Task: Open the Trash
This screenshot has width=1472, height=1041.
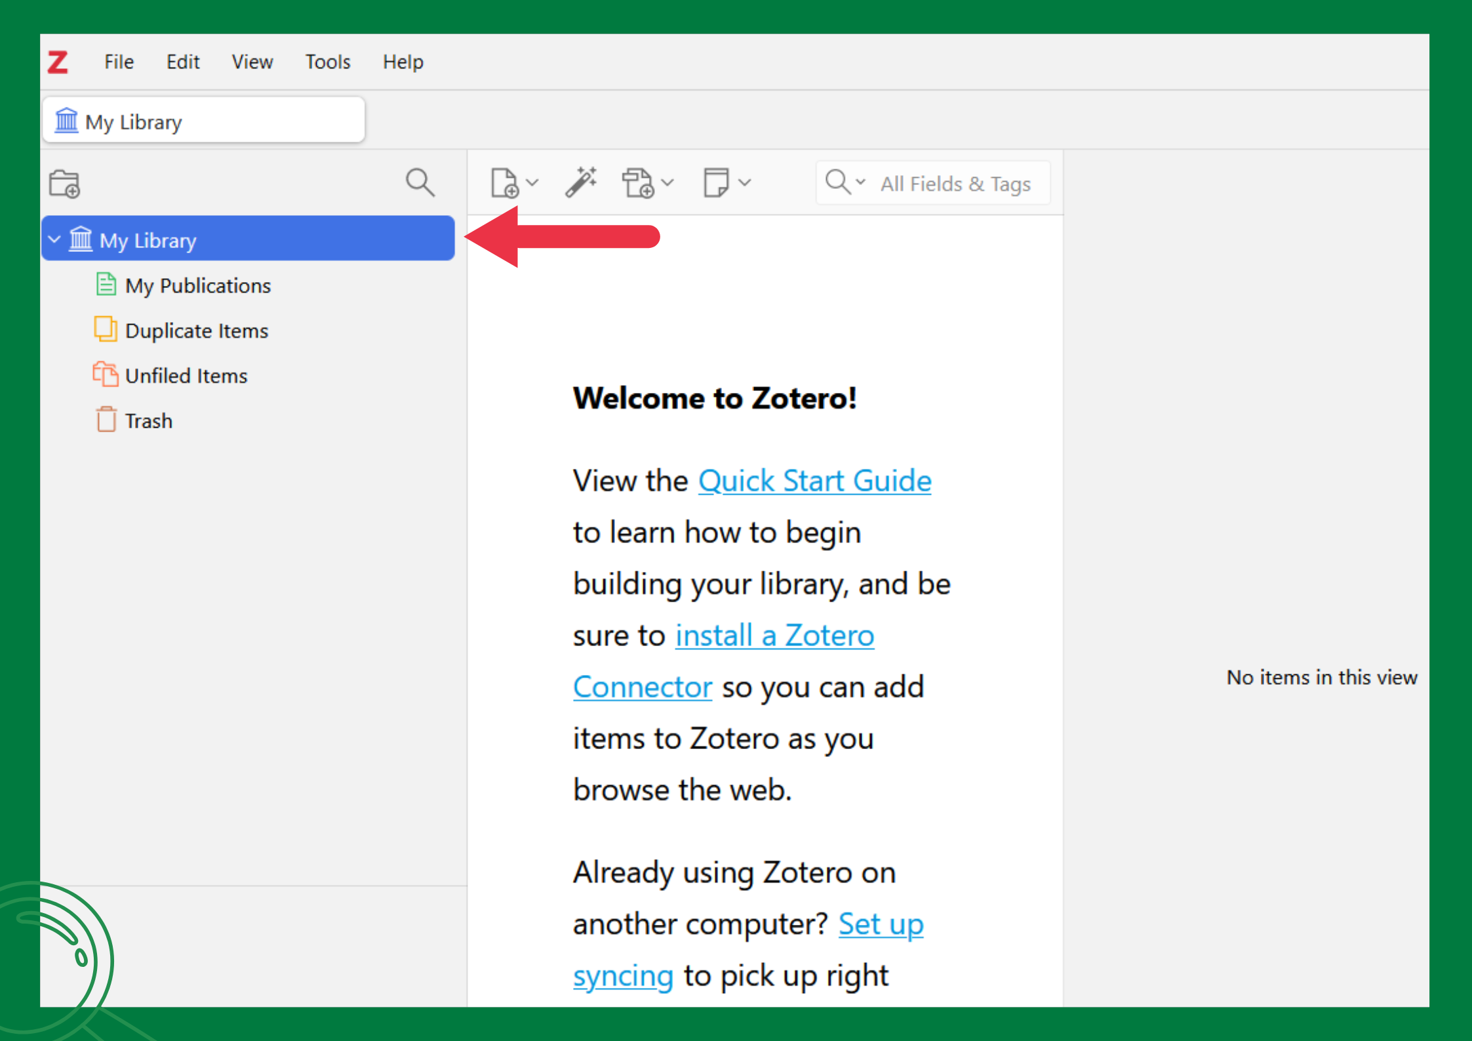Action: click(x=148, y=420)
